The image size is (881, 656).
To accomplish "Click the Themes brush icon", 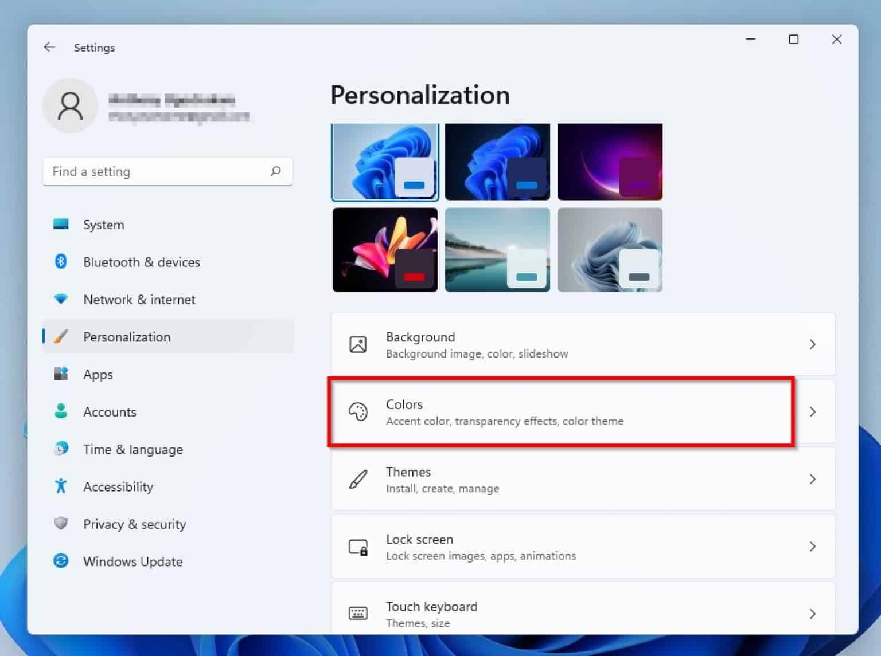I will 358,479.
